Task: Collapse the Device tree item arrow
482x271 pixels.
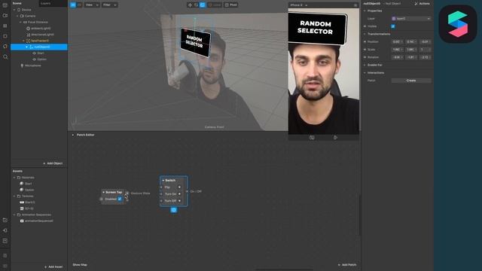Action: pos(14,10)
